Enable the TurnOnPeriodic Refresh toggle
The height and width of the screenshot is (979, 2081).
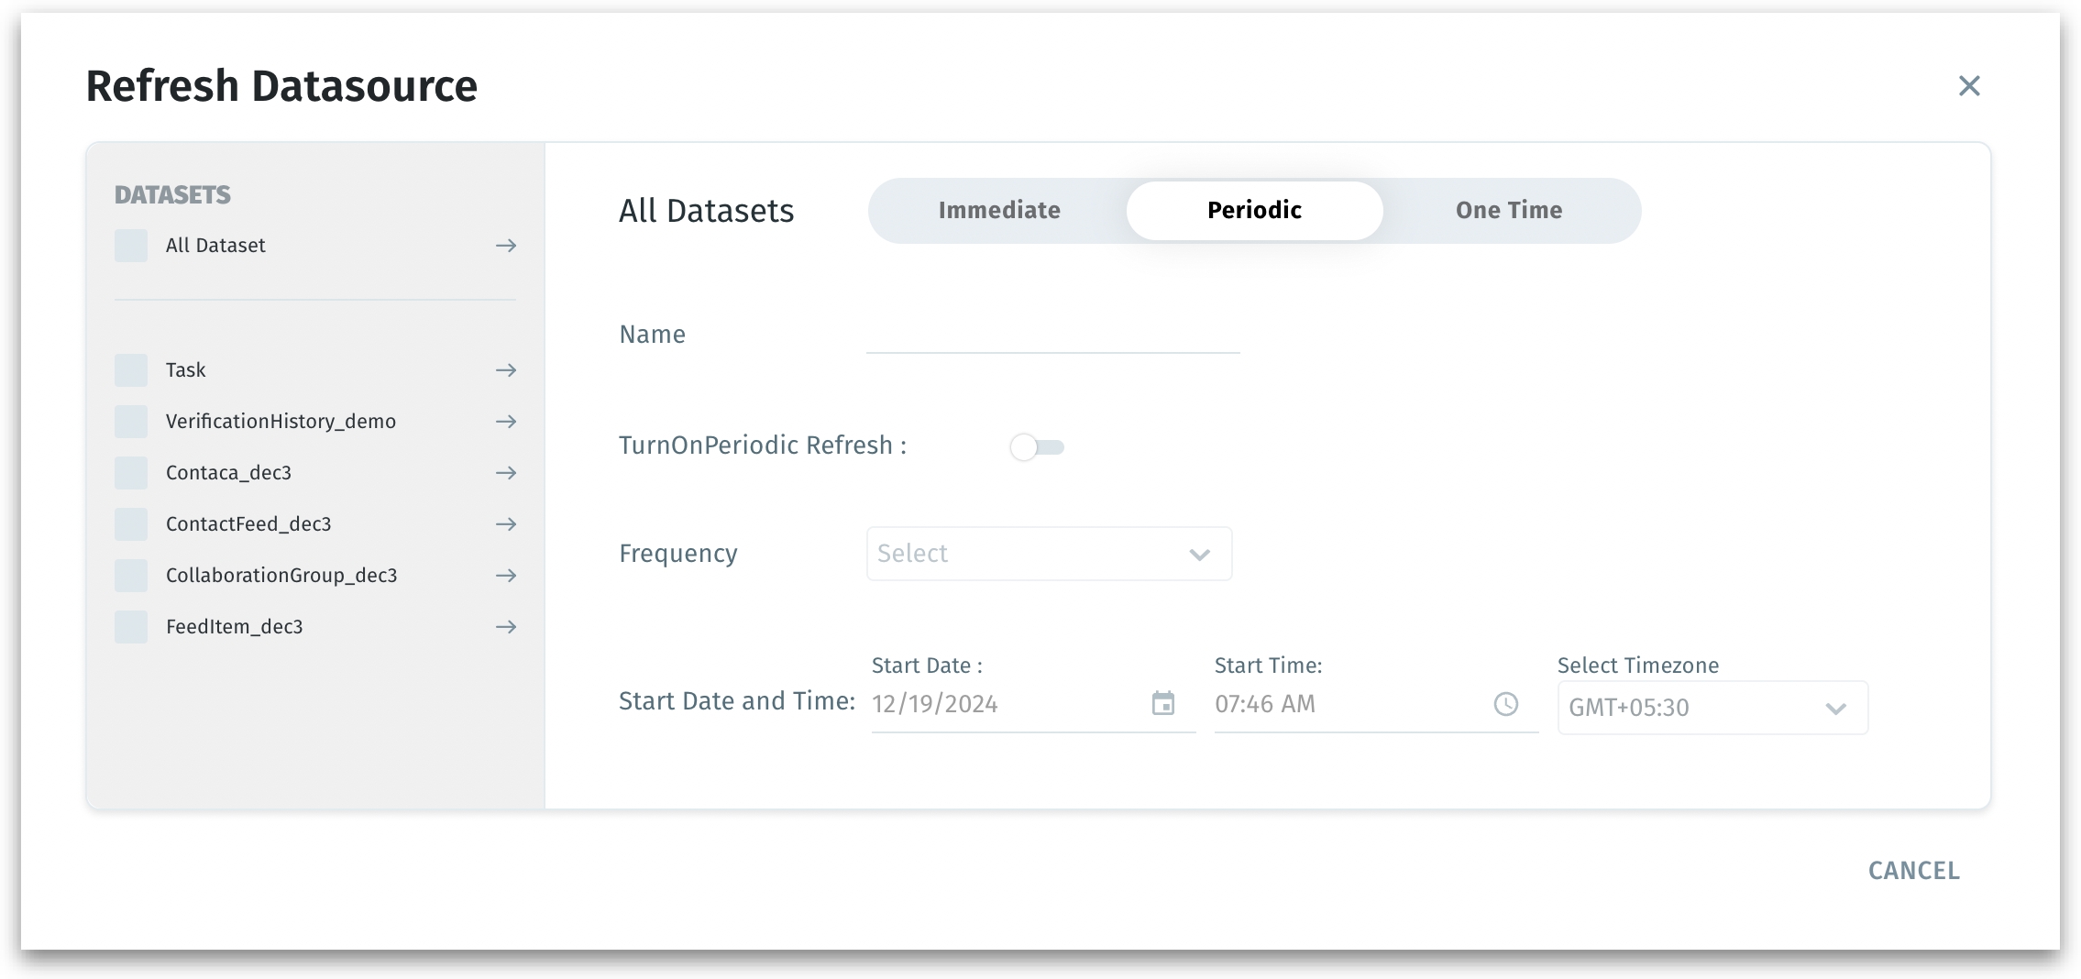click(1036, 447)
